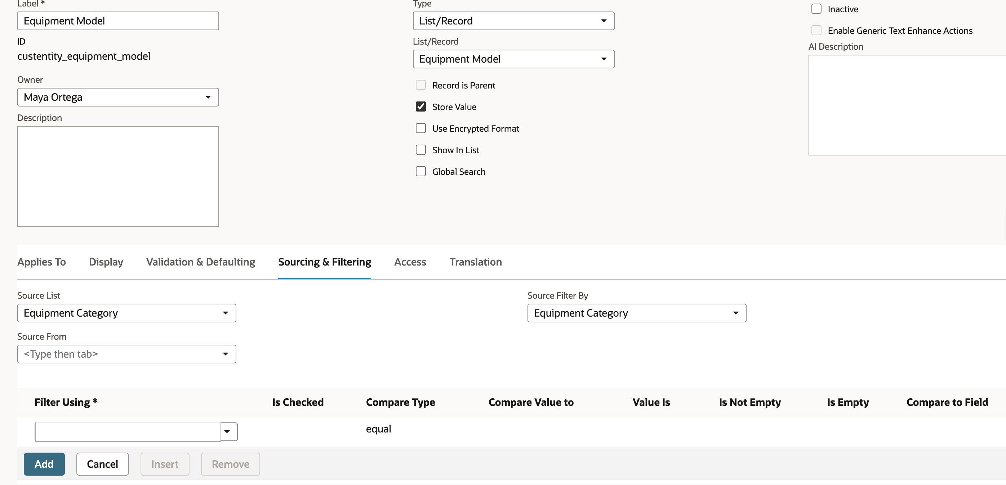The image size is (1006, 485).
Task: Uncheck the Store Value checkbox
Action: pos(420,107)
